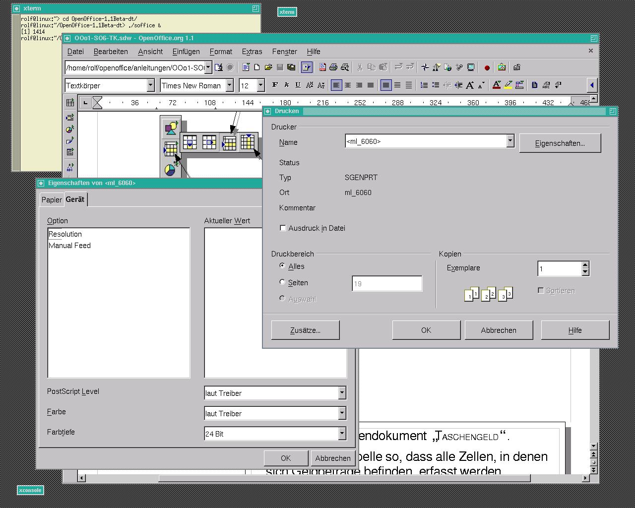Open the Farbtiefe 24 Bit dropdown
Image resolution: width=635 pixels, height=508 pixels.
pos(342,434)
